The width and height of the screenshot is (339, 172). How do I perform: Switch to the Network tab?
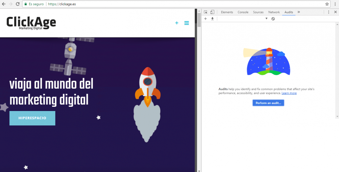274,12
